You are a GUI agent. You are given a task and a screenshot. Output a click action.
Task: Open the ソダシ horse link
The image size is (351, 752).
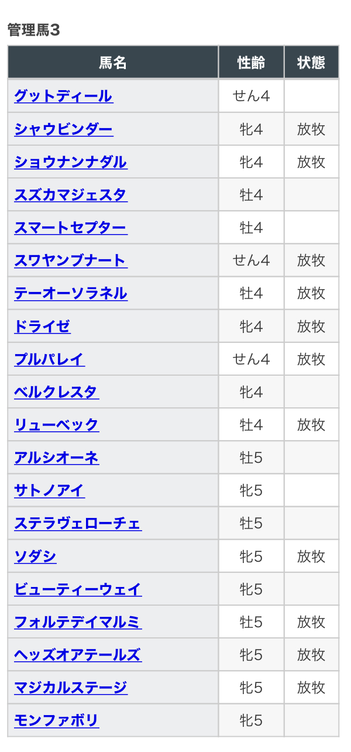[35, 556]
